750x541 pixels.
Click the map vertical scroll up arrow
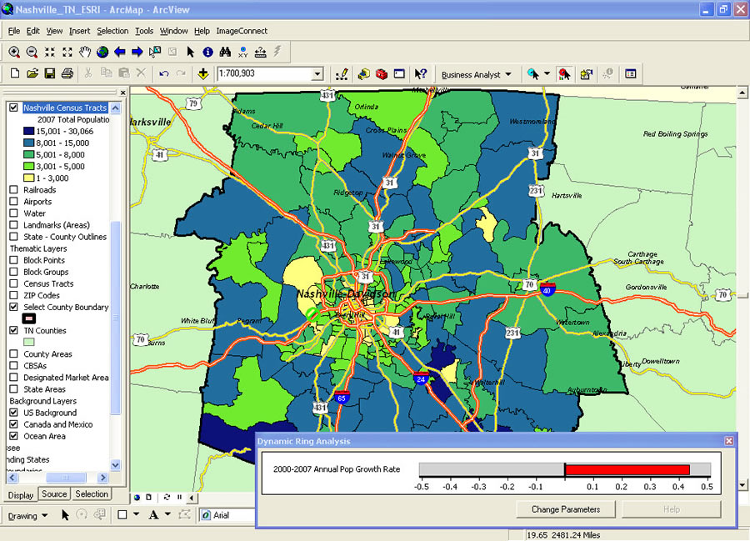tap(742, 93)
